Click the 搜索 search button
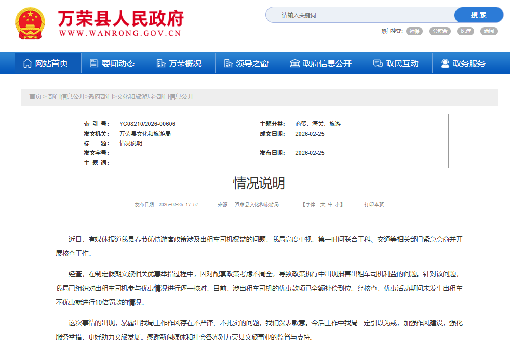 [479, 15]
